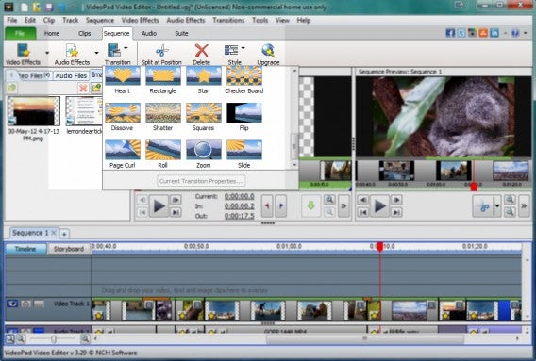Zoom in clip preview magnifier
This screenshot has width=536, height=361.
pos(329,200)
